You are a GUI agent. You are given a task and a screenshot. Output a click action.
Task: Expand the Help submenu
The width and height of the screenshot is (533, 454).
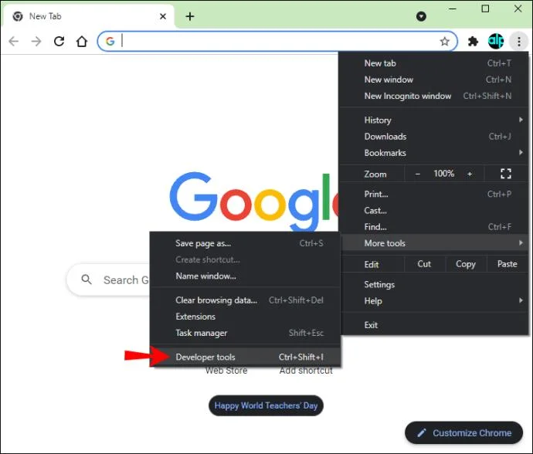pos(434,301)
